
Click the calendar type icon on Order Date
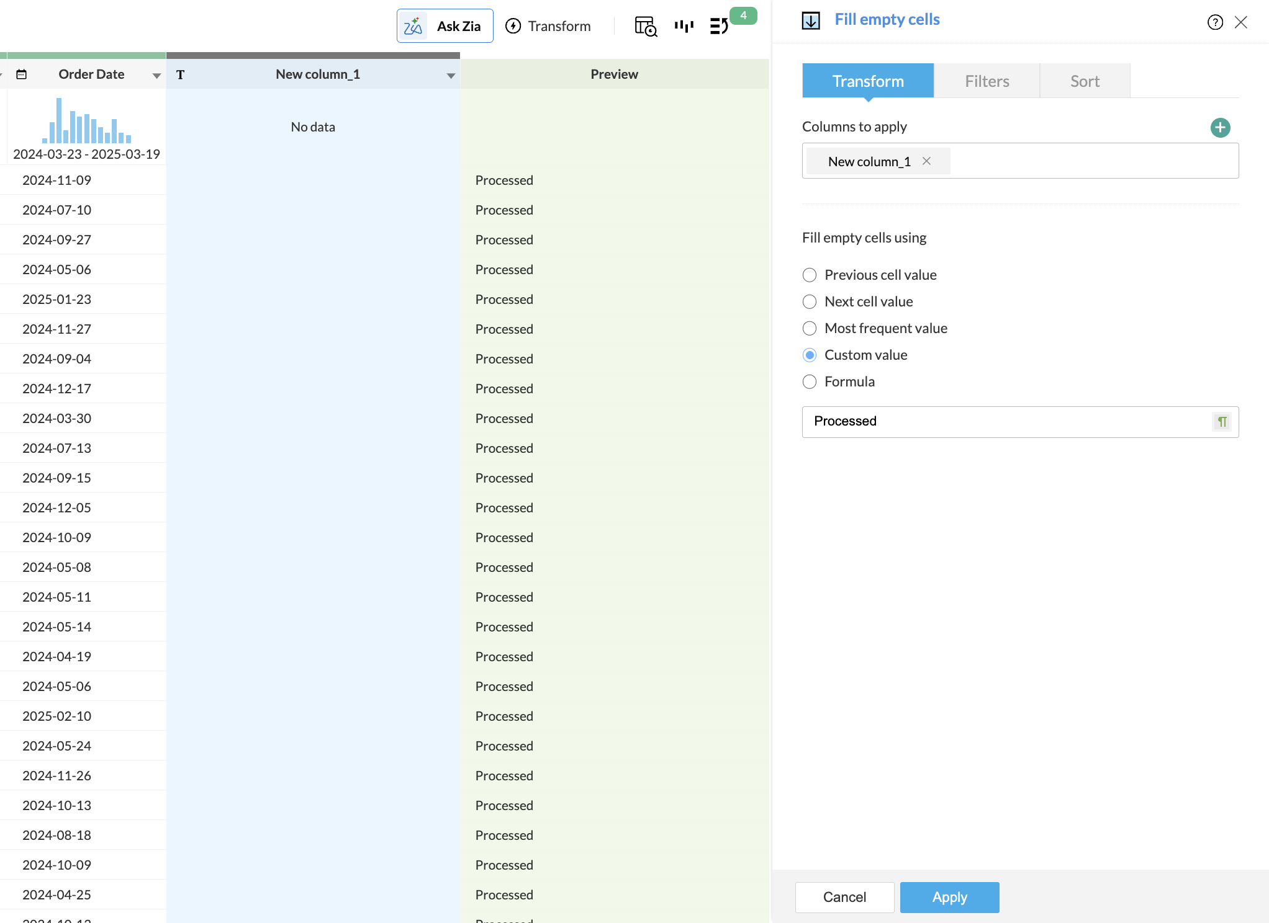pyautogui.click(x=22, y=74)
